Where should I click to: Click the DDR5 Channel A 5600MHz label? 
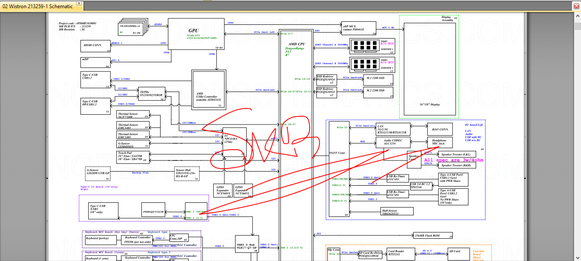331,45
